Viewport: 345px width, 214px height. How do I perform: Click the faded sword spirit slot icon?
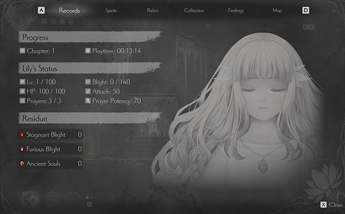click(30, 199)
